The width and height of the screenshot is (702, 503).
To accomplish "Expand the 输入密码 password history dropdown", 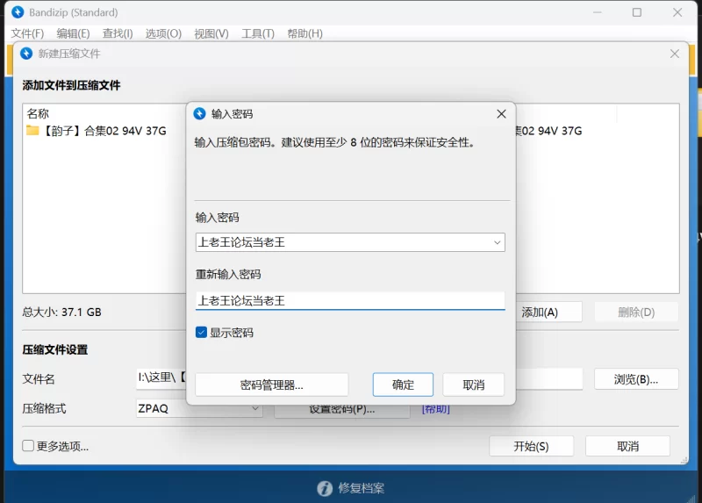I will click(497, 242).
